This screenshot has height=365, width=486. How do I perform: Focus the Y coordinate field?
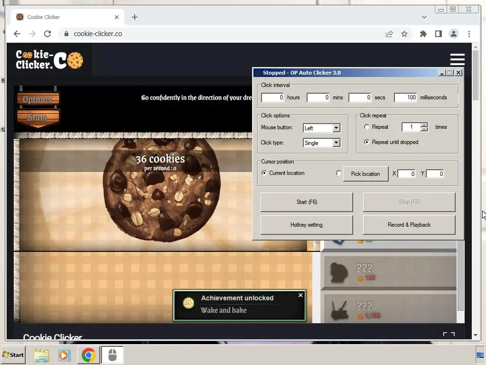435,174
